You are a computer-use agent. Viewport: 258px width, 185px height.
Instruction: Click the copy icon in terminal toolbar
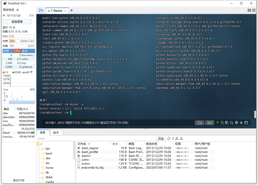click(222, 123)
